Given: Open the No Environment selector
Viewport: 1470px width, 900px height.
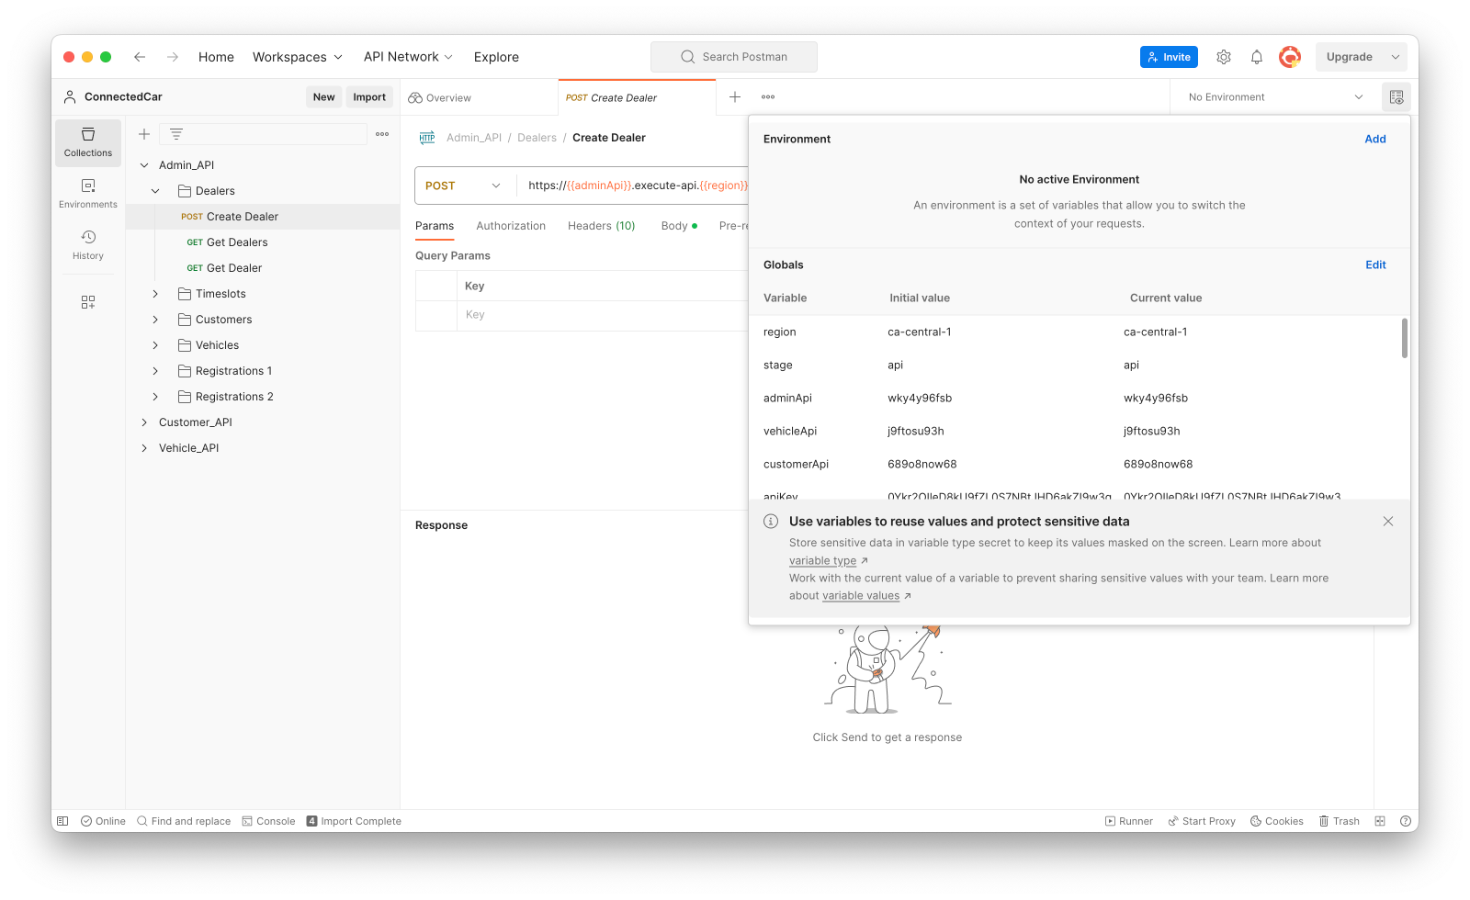Looking at the screenshot, I should (x=1275, y=97).
